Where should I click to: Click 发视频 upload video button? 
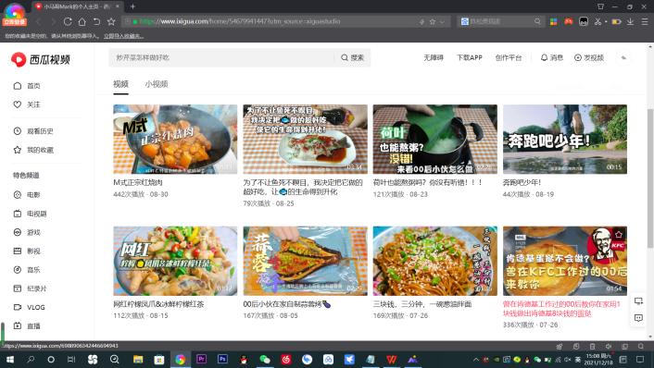coord(589,57)
